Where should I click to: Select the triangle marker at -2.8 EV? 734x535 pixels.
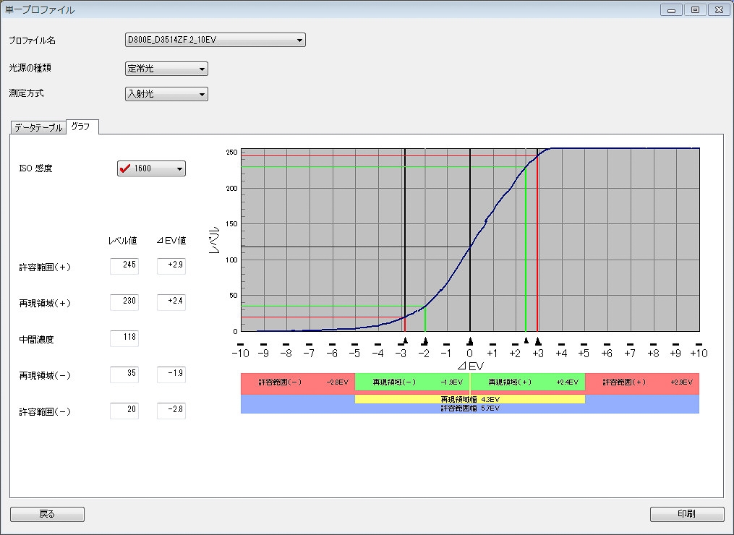pyautogui.click(x=406, y=341)
